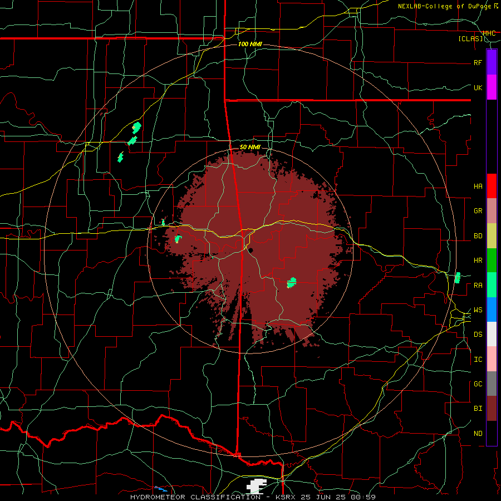
Task: Click the rain echo inside the southeast biological area
Action: tap(291, 283)
